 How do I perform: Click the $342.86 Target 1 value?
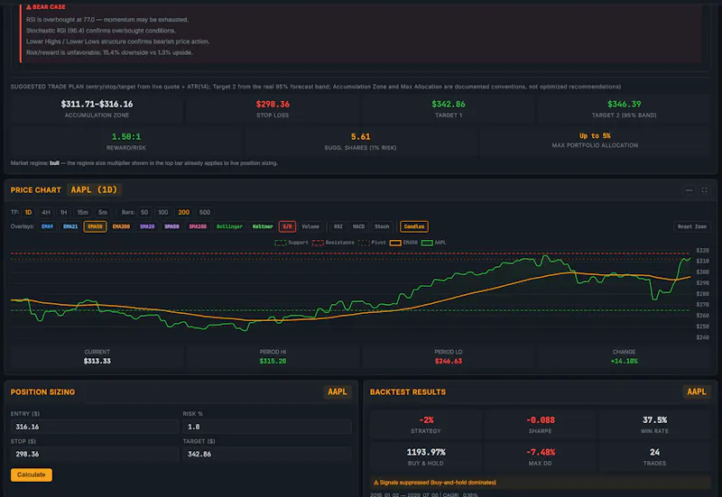449,104
